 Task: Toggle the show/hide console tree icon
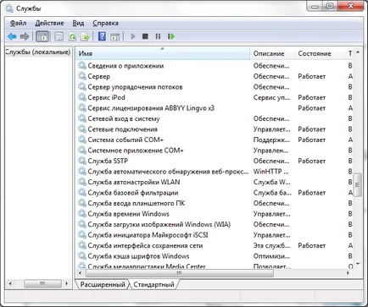click(42, 36)
